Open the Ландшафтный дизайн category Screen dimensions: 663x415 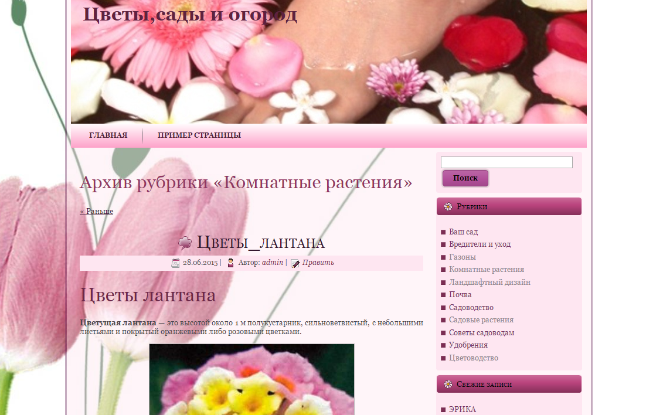(489, 283)
